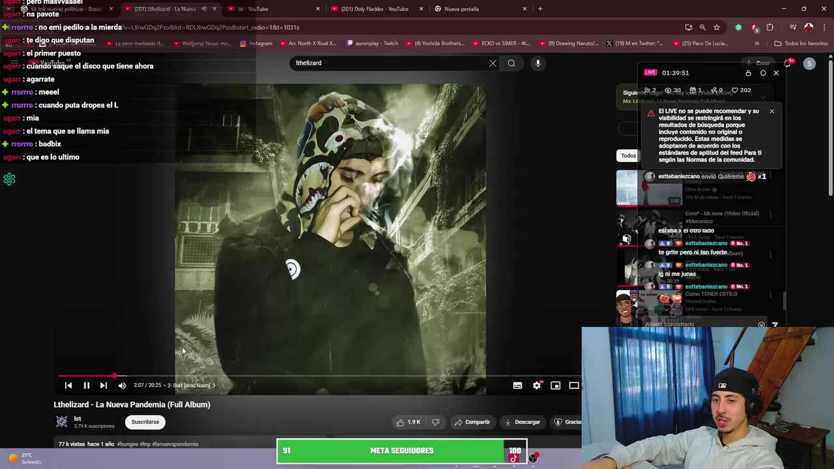
Task: Open the Instagram bookmark
Action: (256, 44)
